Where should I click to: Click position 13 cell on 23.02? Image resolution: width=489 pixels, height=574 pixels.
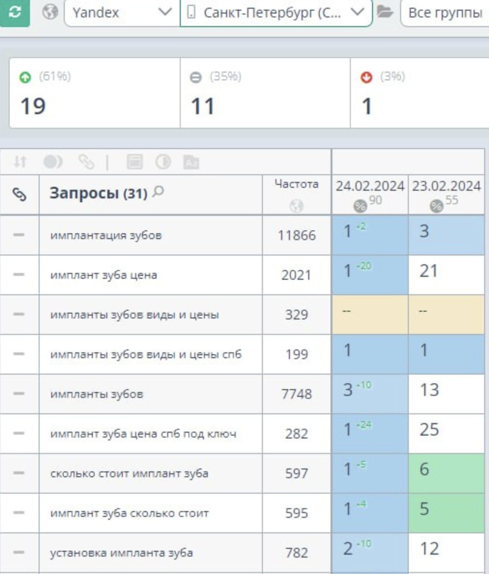446,394
